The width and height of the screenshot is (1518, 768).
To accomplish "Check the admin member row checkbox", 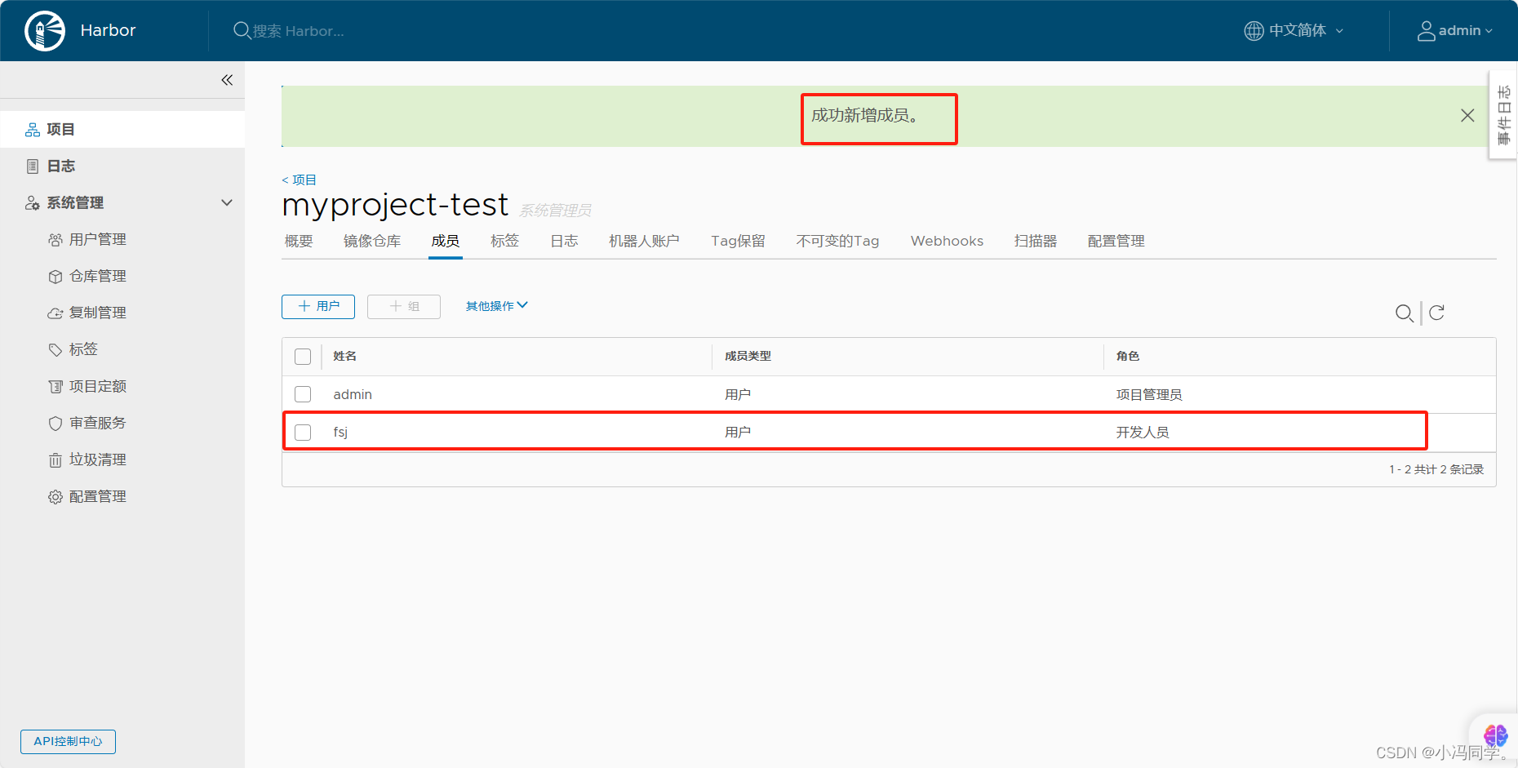I will tap(303, 394).
